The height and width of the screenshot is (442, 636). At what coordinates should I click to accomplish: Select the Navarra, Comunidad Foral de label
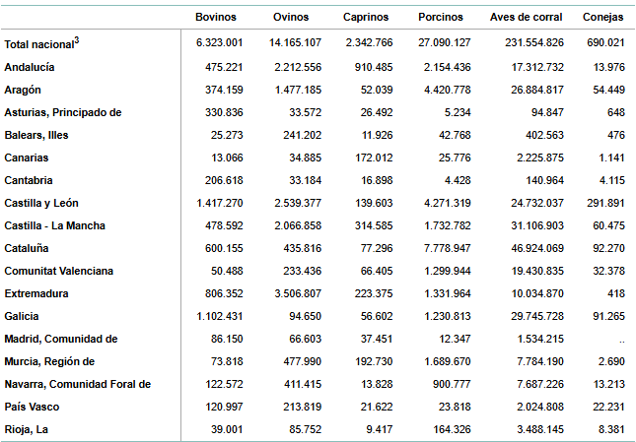click(x=78, y=384)
